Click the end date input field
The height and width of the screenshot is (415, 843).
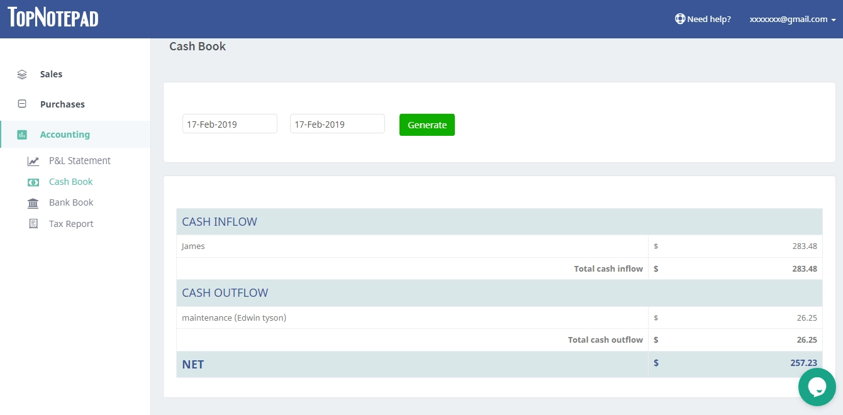337,123
